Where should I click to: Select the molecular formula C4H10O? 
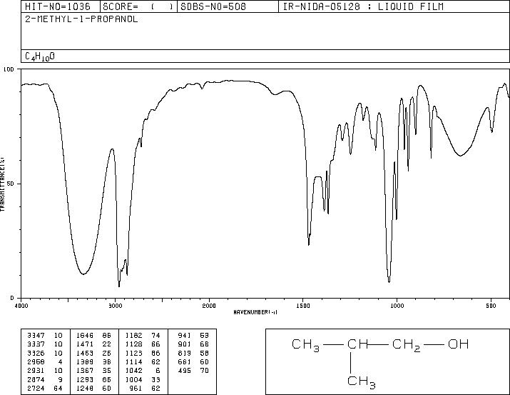coord(40,56)
